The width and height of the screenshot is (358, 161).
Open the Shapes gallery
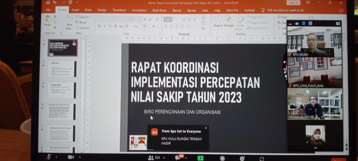click(218, 22)
